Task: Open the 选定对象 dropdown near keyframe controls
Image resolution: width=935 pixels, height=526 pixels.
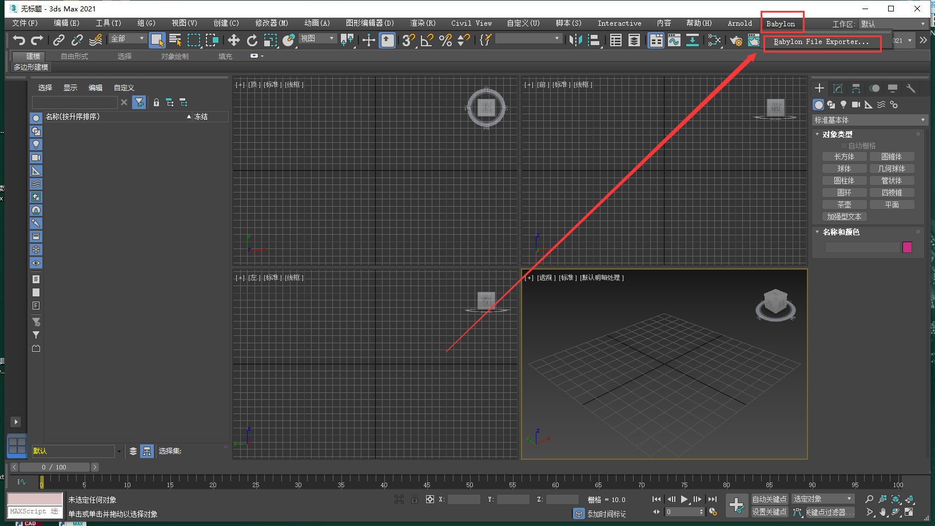Action: (822, 498)
